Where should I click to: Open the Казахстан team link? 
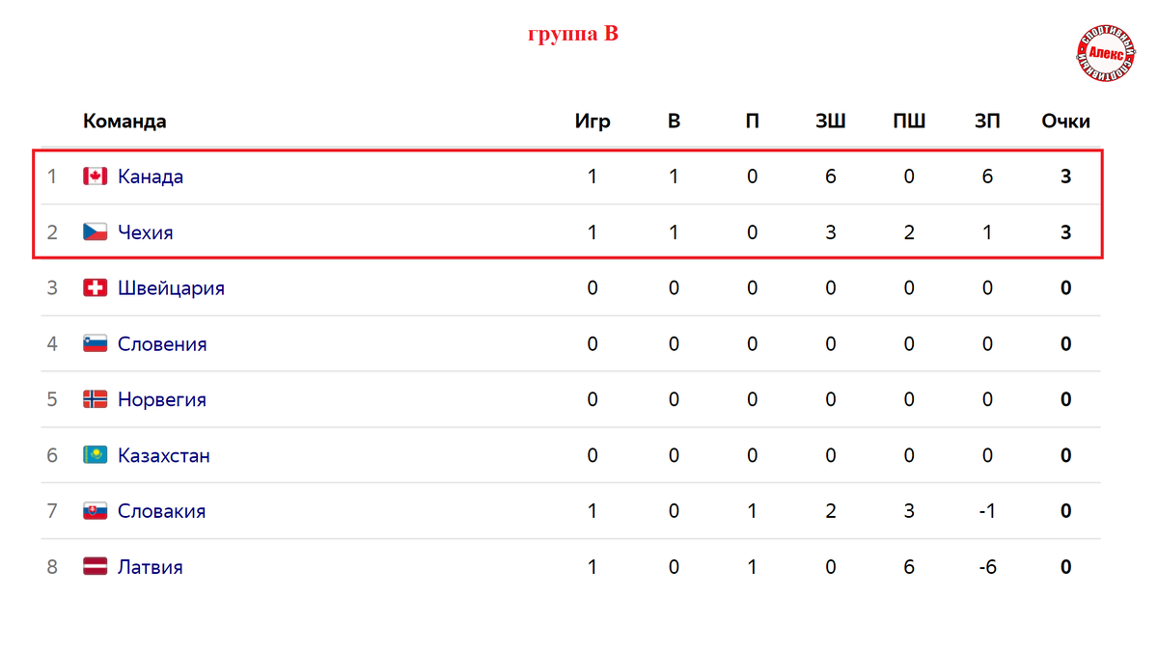tap(164, 455)
